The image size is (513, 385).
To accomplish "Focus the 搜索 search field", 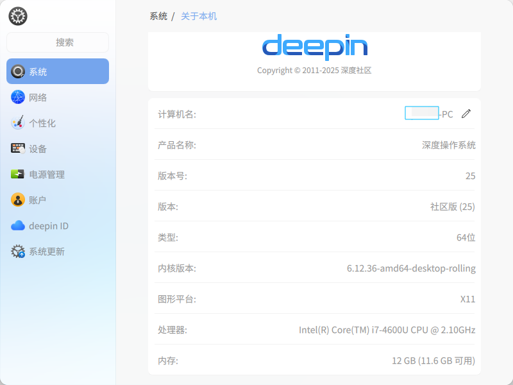I will [58, 42].
